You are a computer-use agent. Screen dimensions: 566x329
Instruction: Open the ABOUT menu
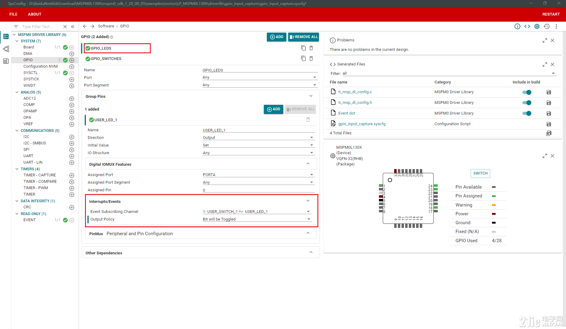pos(34,14)
